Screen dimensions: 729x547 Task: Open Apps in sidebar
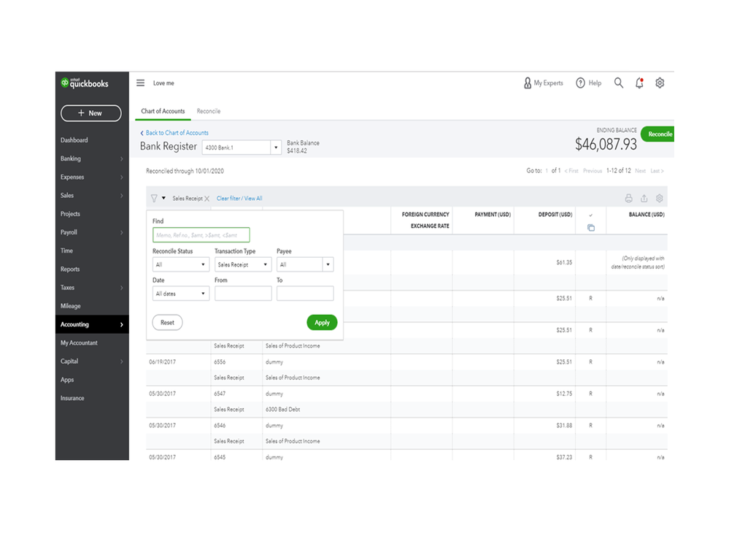click(x=67, y=380)
